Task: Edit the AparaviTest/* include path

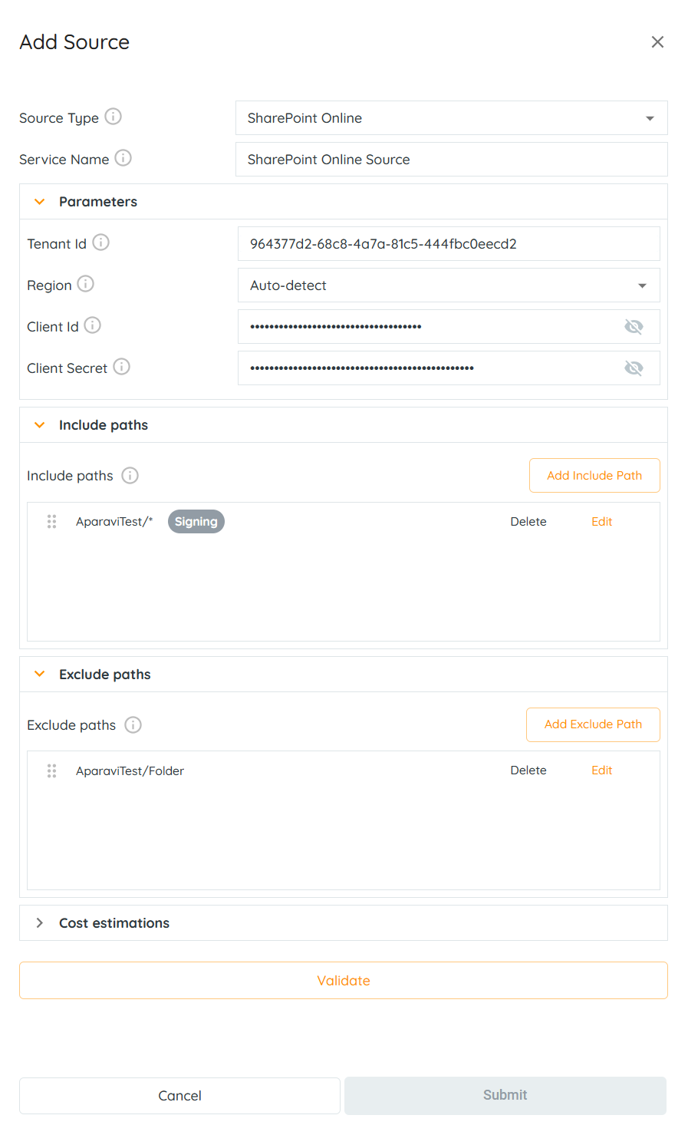Action: tap(601, 522)
